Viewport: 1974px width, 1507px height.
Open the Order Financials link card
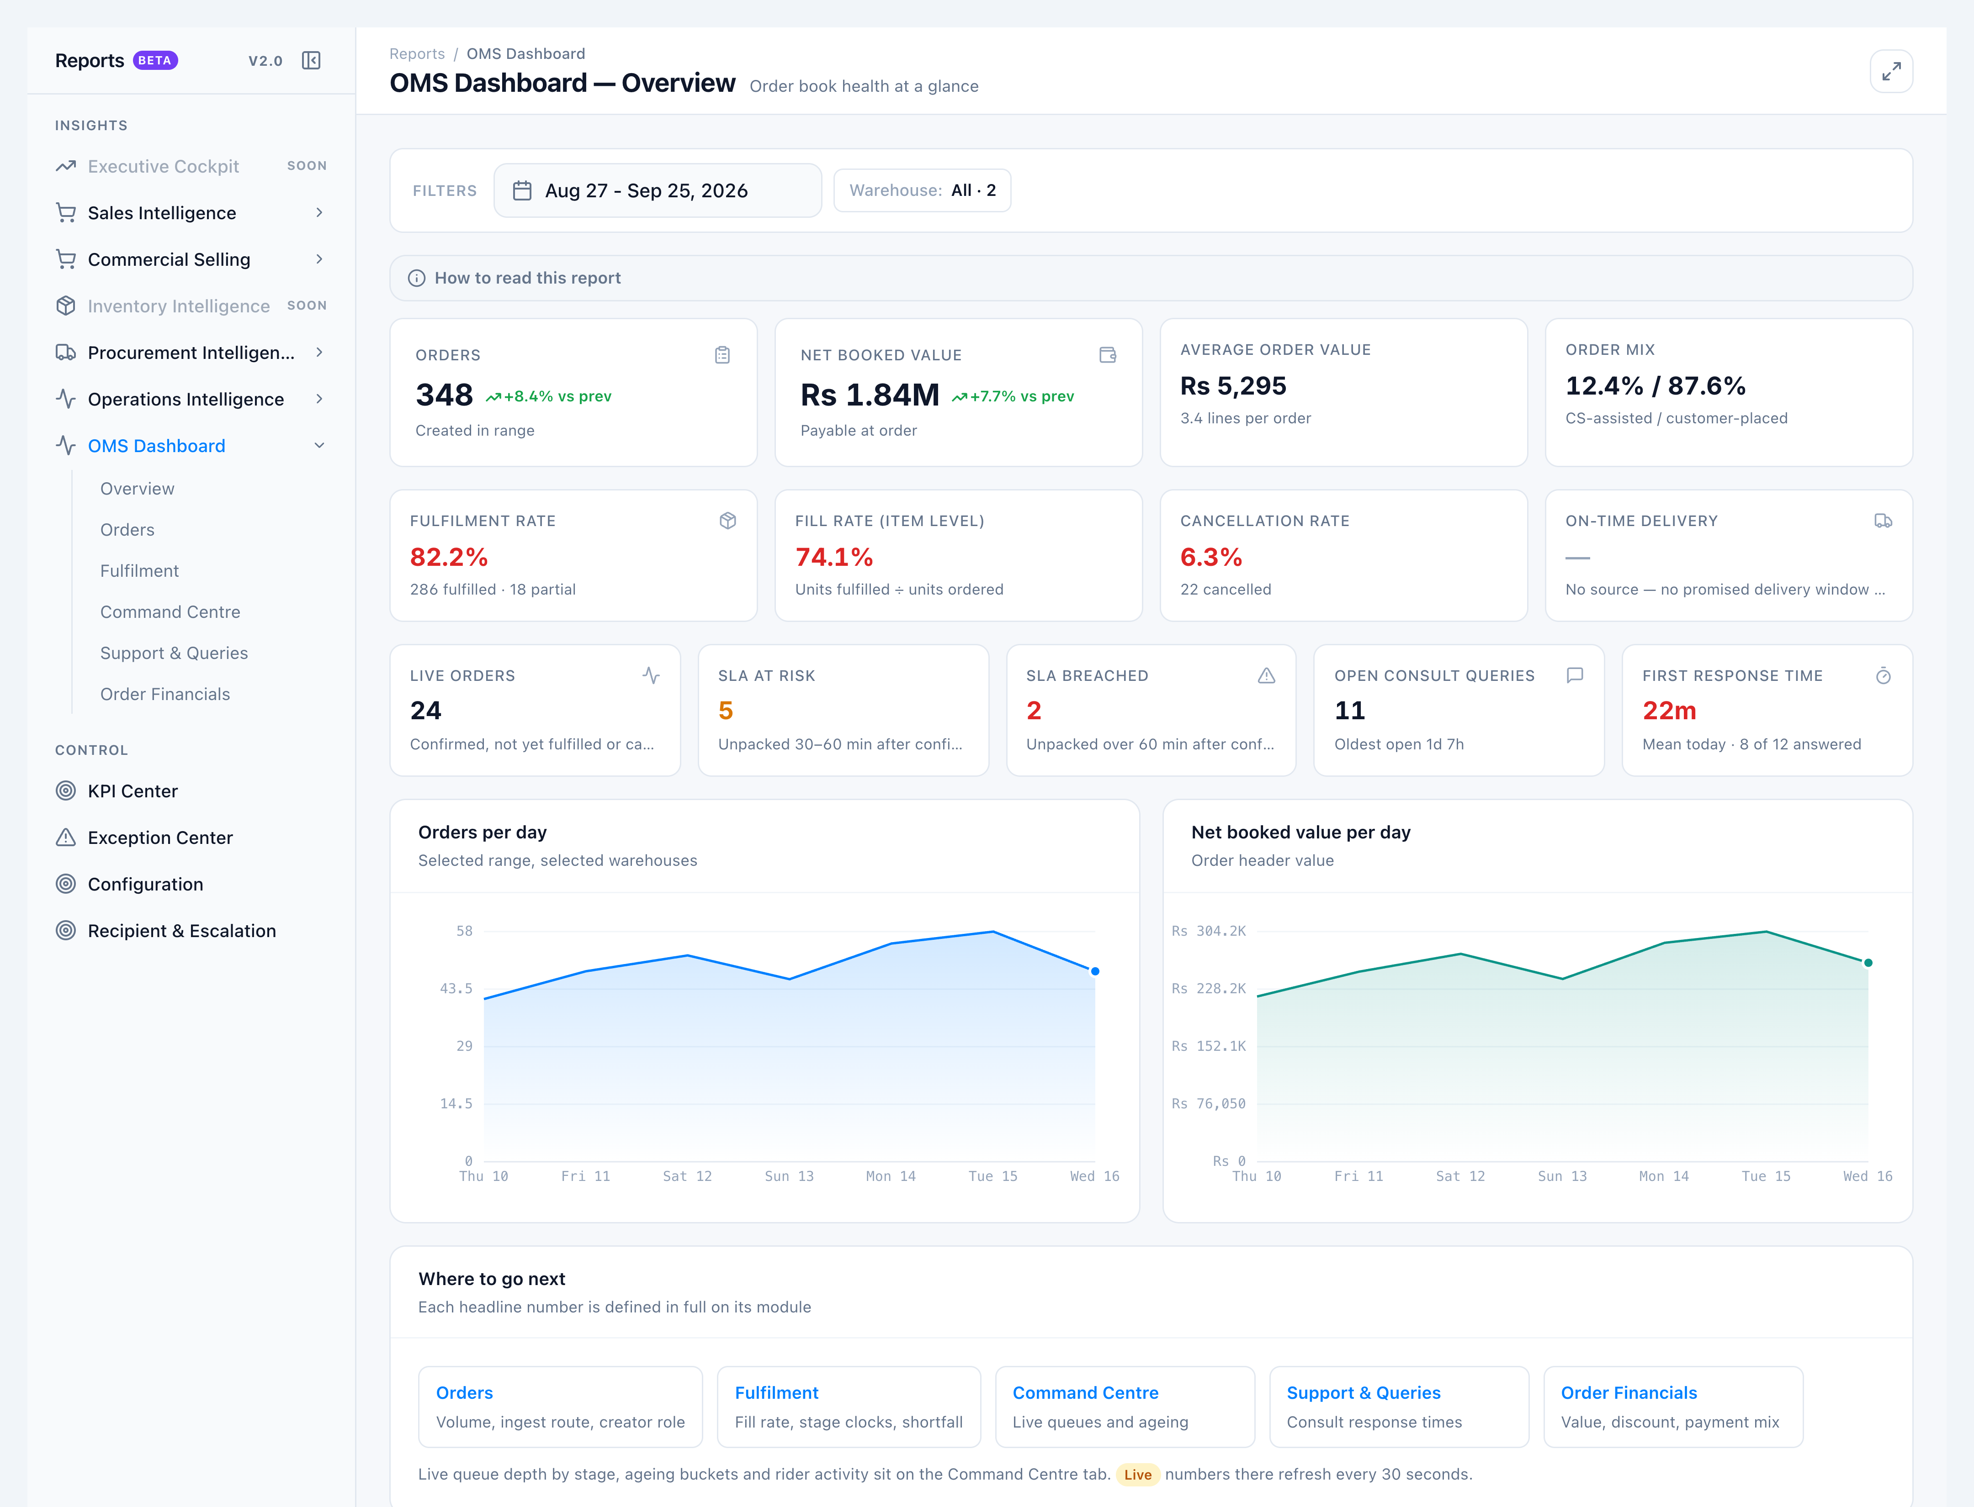1672,1407
